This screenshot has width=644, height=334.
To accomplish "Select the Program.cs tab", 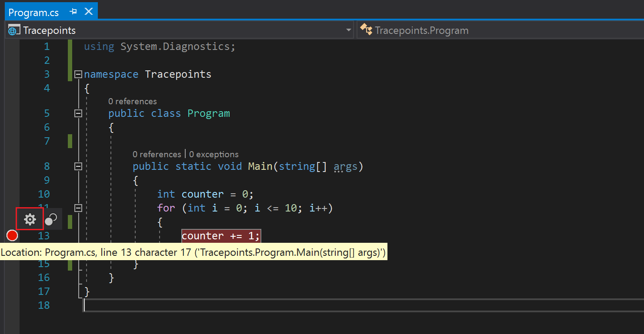I will pos(34,12).
